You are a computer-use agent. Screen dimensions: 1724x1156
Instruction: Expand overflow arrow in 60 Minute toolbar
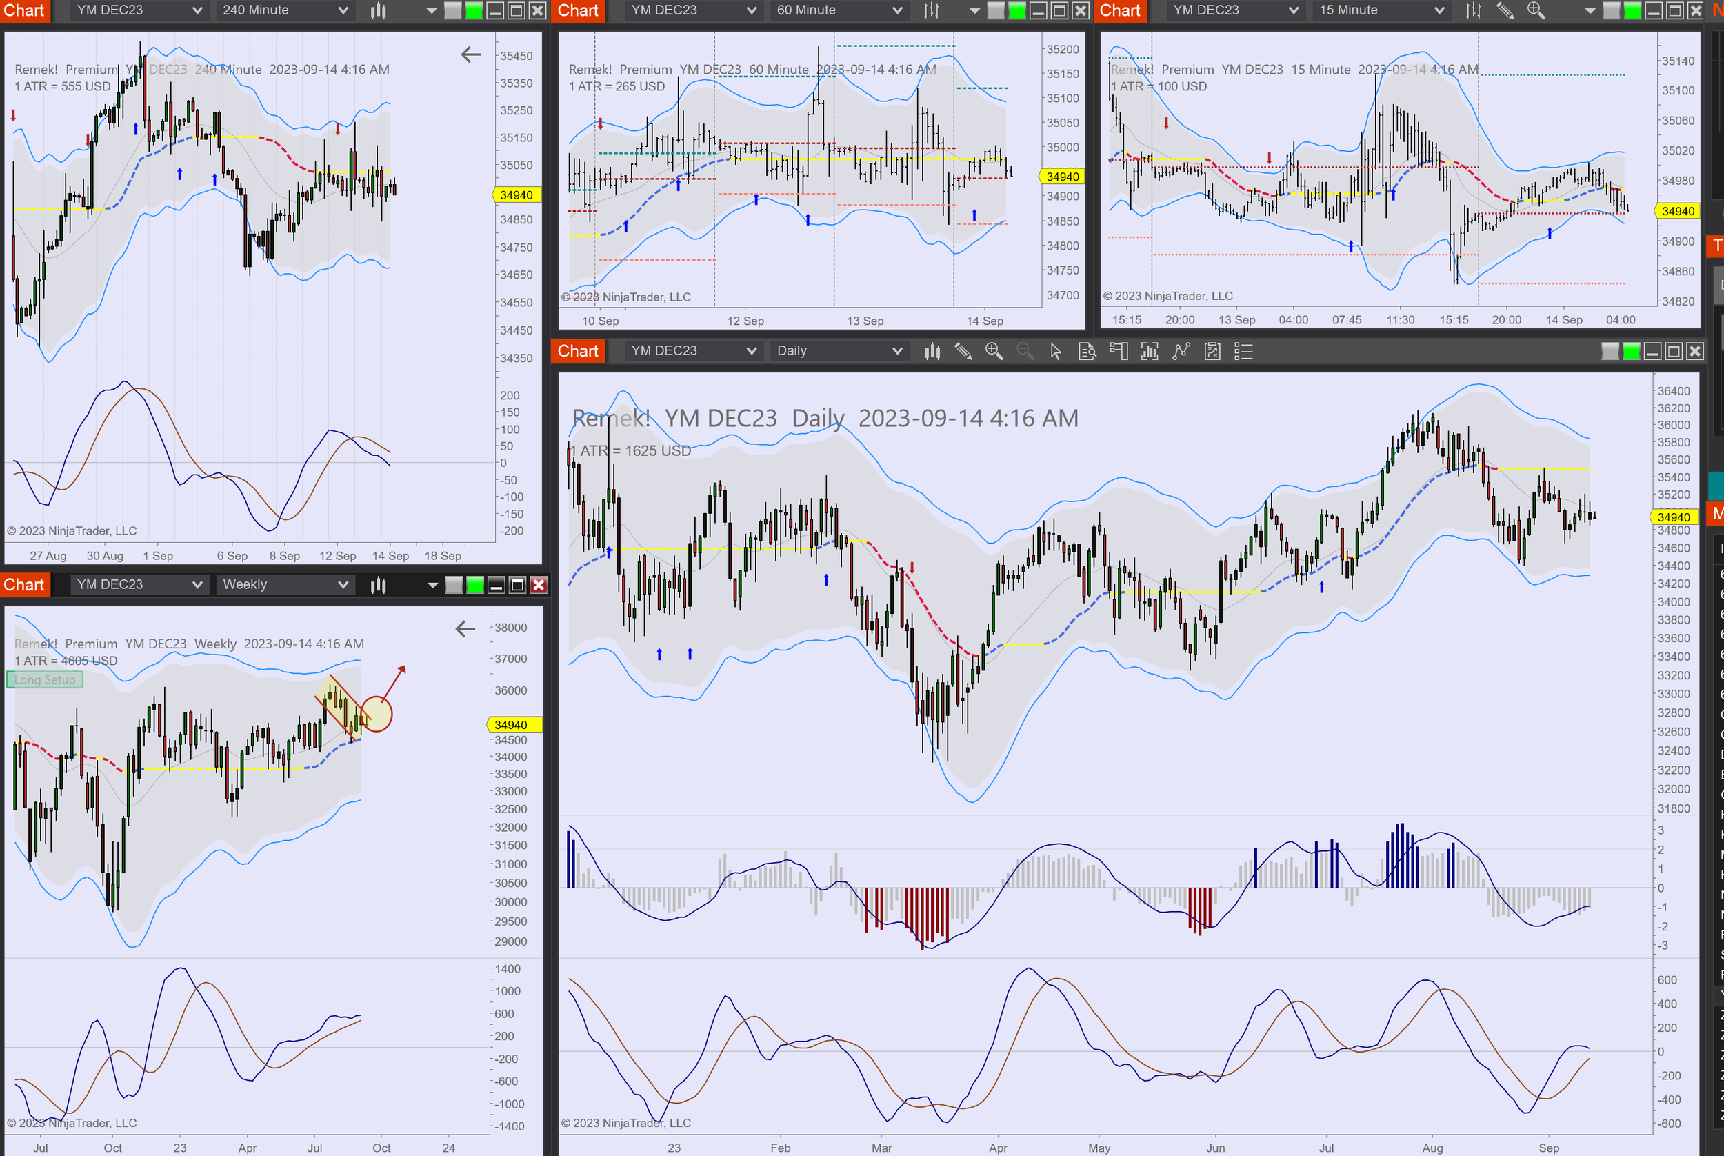point(974,10)
